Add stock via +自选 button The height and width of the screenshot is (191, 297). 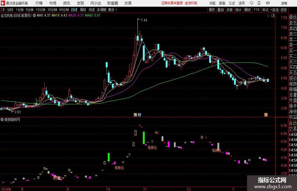(275, 10)
